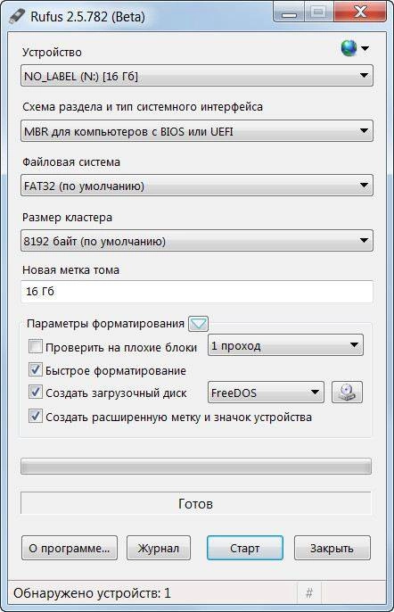Screen dimensions: 394x612
Task: Open the language globe menu
Action: tap(355, 48)
